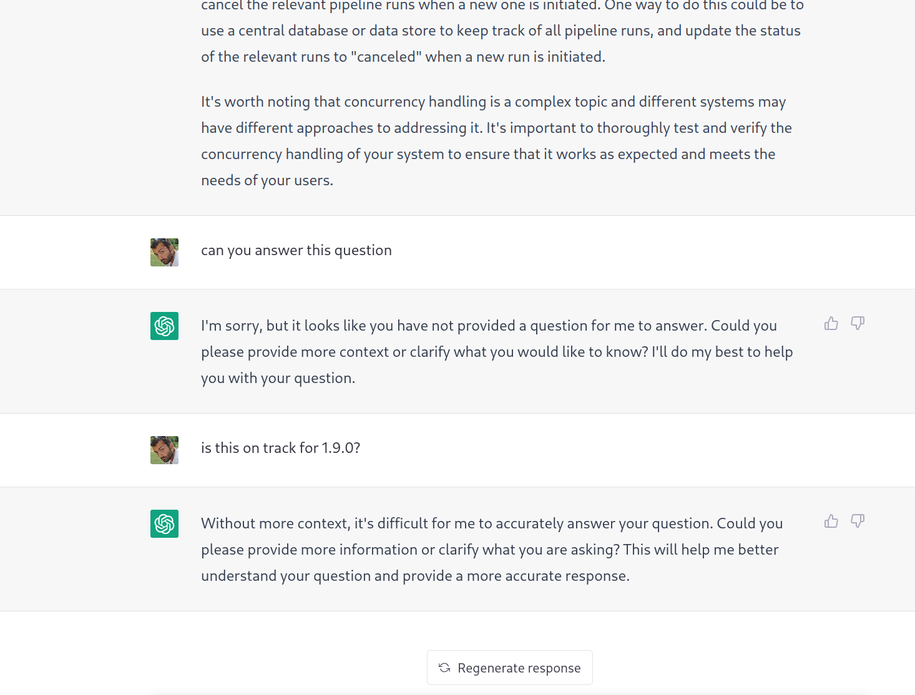
Task: Thumbs up the "I'm sorry" response
Action: [x=831, y=323]
